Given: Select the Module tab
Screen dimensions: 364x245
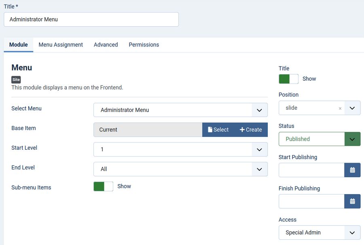Looking at the screenshot, I should click(x=18, y=45).
